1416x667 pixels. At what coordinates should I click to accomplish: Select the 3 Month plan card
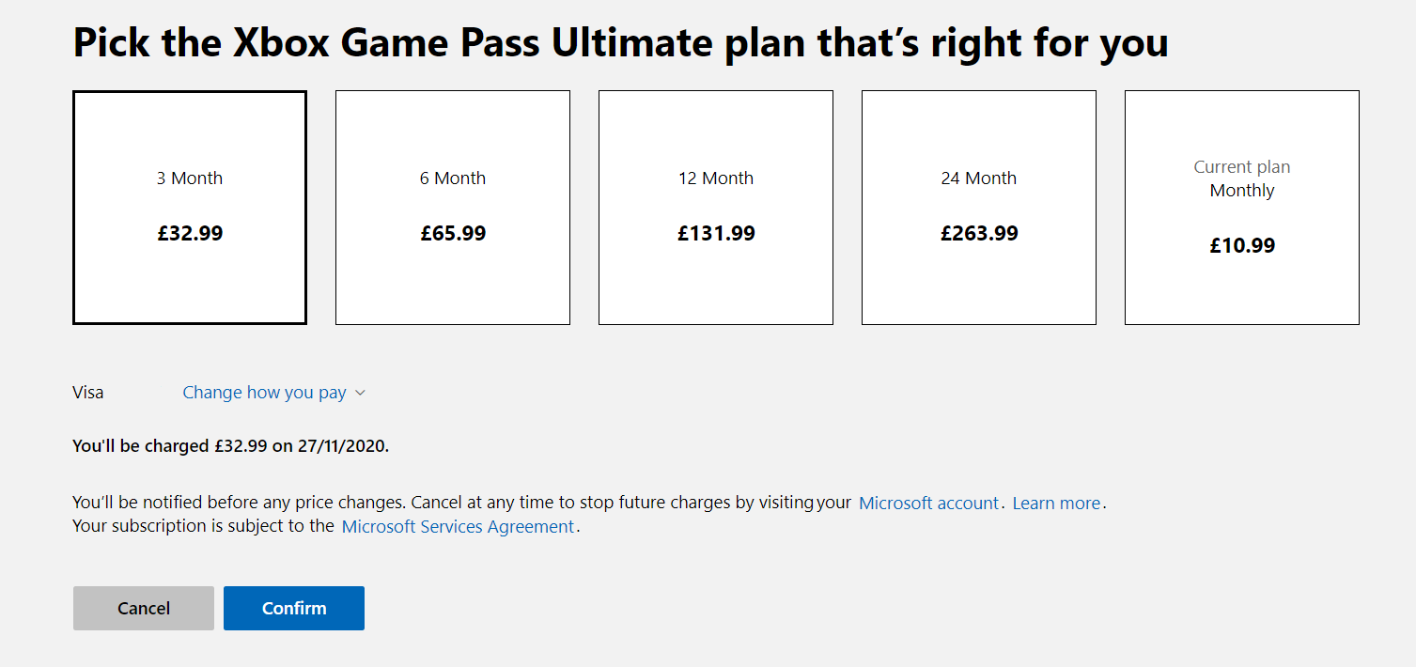(x=189, y=207)
